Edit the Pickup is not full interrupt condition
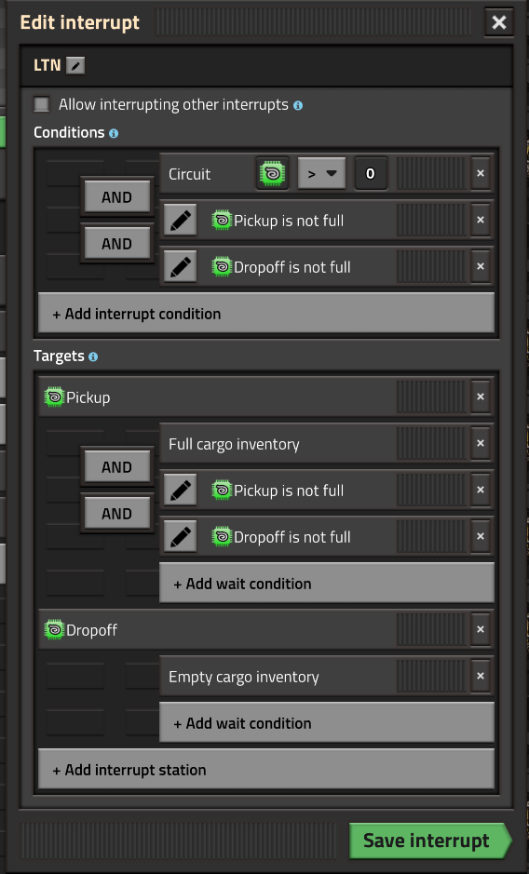The image size is (529, 874). click(x=181, y=221)
